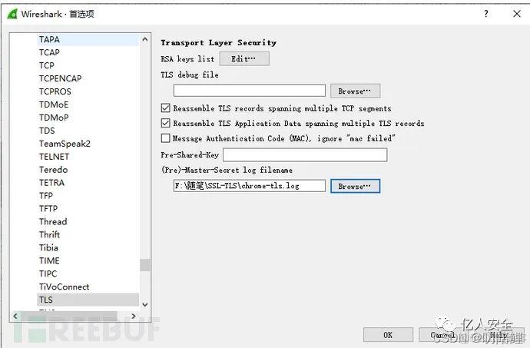Screen dimensions: 530x348
Task: Click the Master-Secret log filename field
Action: click(x=250, y=186)
